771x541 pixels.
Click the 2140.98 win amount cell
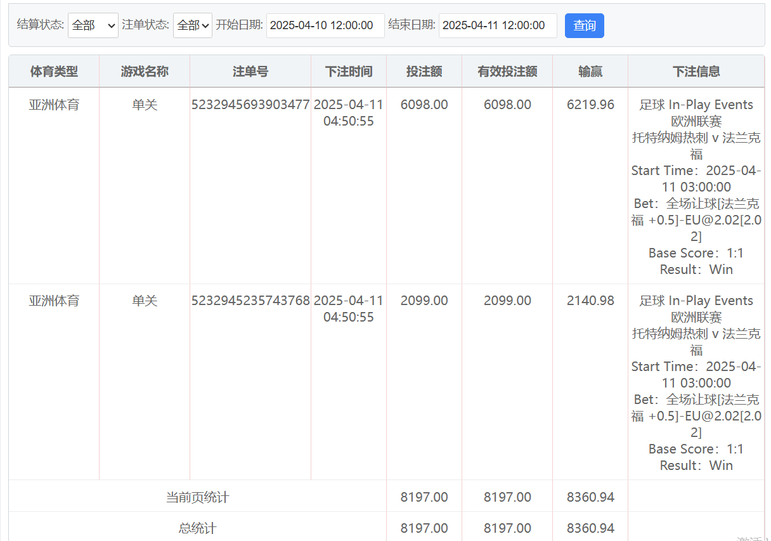coord(590,301)
